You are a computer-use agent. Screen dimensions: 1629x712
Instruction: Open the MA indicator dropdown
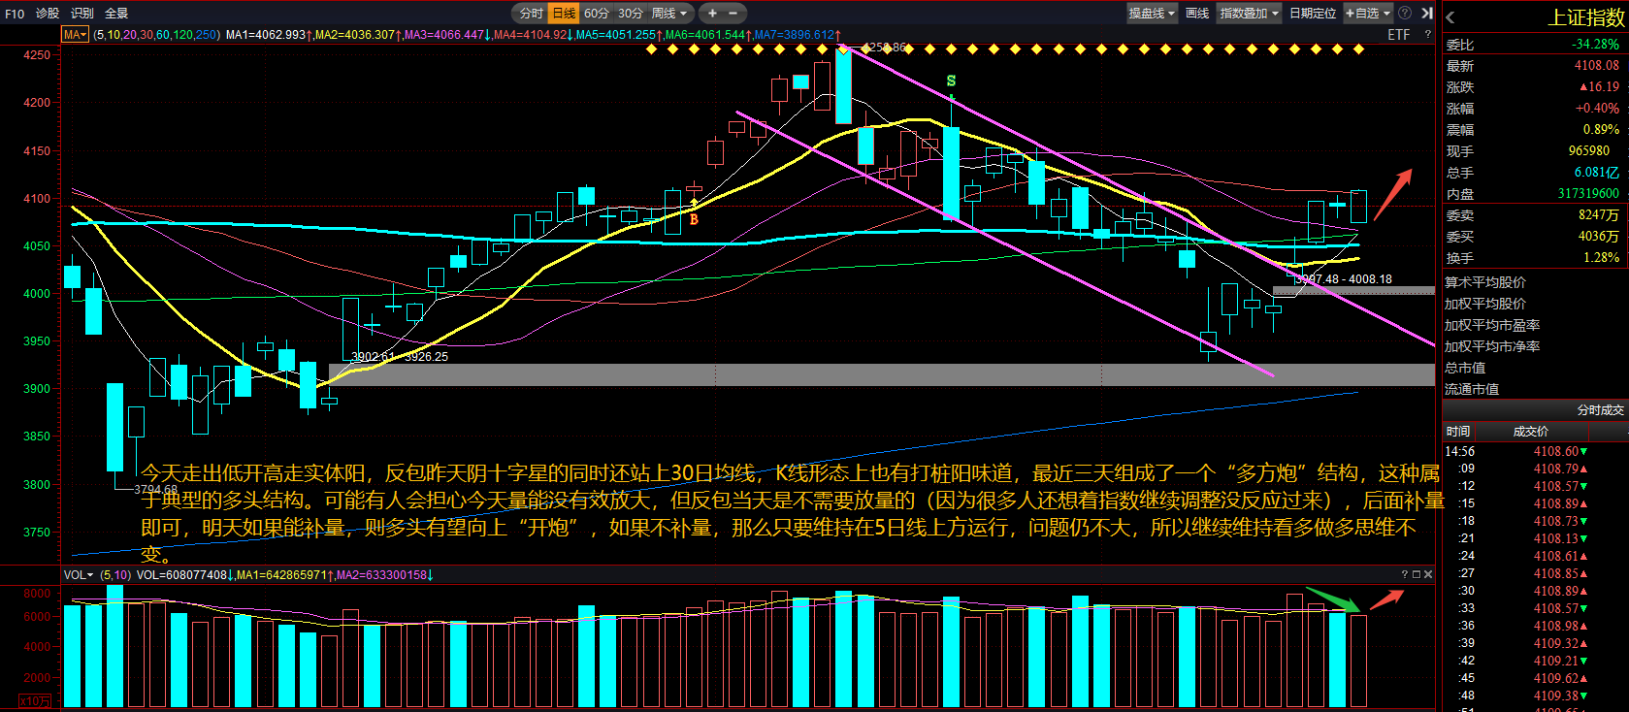(x=75, y=34)
